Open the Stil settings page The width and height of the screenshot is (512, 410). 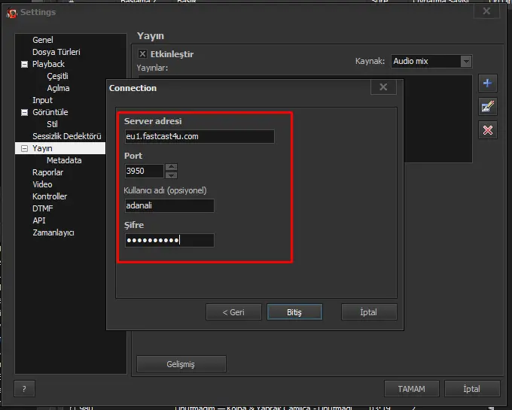[52, 124]
